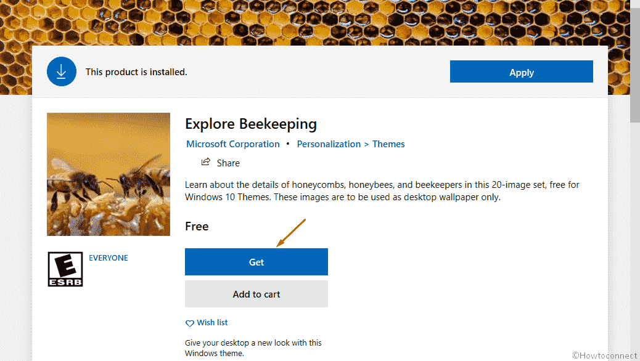Open the Personalization category link
Image resolution: width=640 pixels, height=361 pixels.
pyautogui.click(x=329, y=144)
